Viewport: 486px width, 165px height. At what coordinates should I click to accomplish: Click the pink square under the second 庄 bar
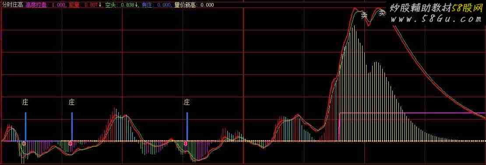pyautogui.click(x=70, y=143)
